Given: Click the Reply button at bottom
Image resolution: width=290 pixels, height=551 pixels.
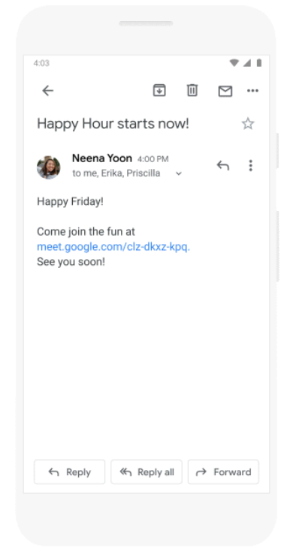Looking at the screenshot, I should point(70,472).
